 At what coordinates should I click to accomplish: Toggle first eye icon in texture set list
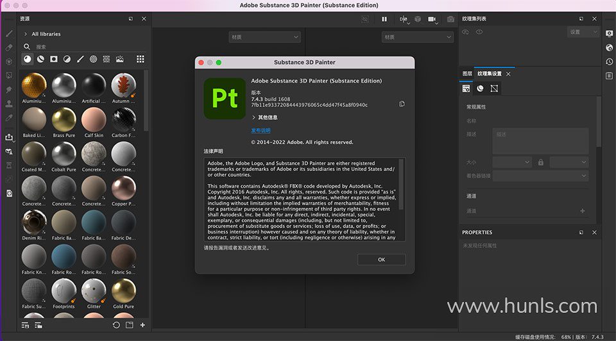(x=466, y=32)
